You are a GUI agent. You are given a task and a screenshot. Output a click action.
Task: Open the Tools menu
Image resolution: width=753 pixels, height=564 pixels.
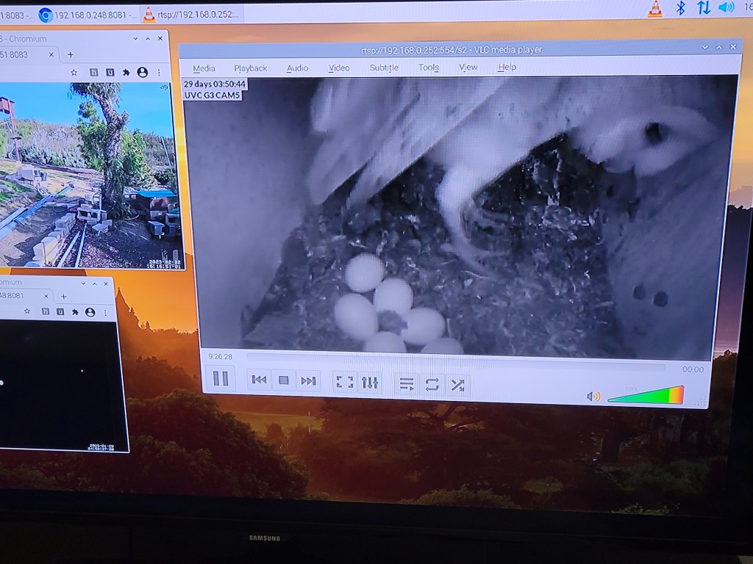429,68
